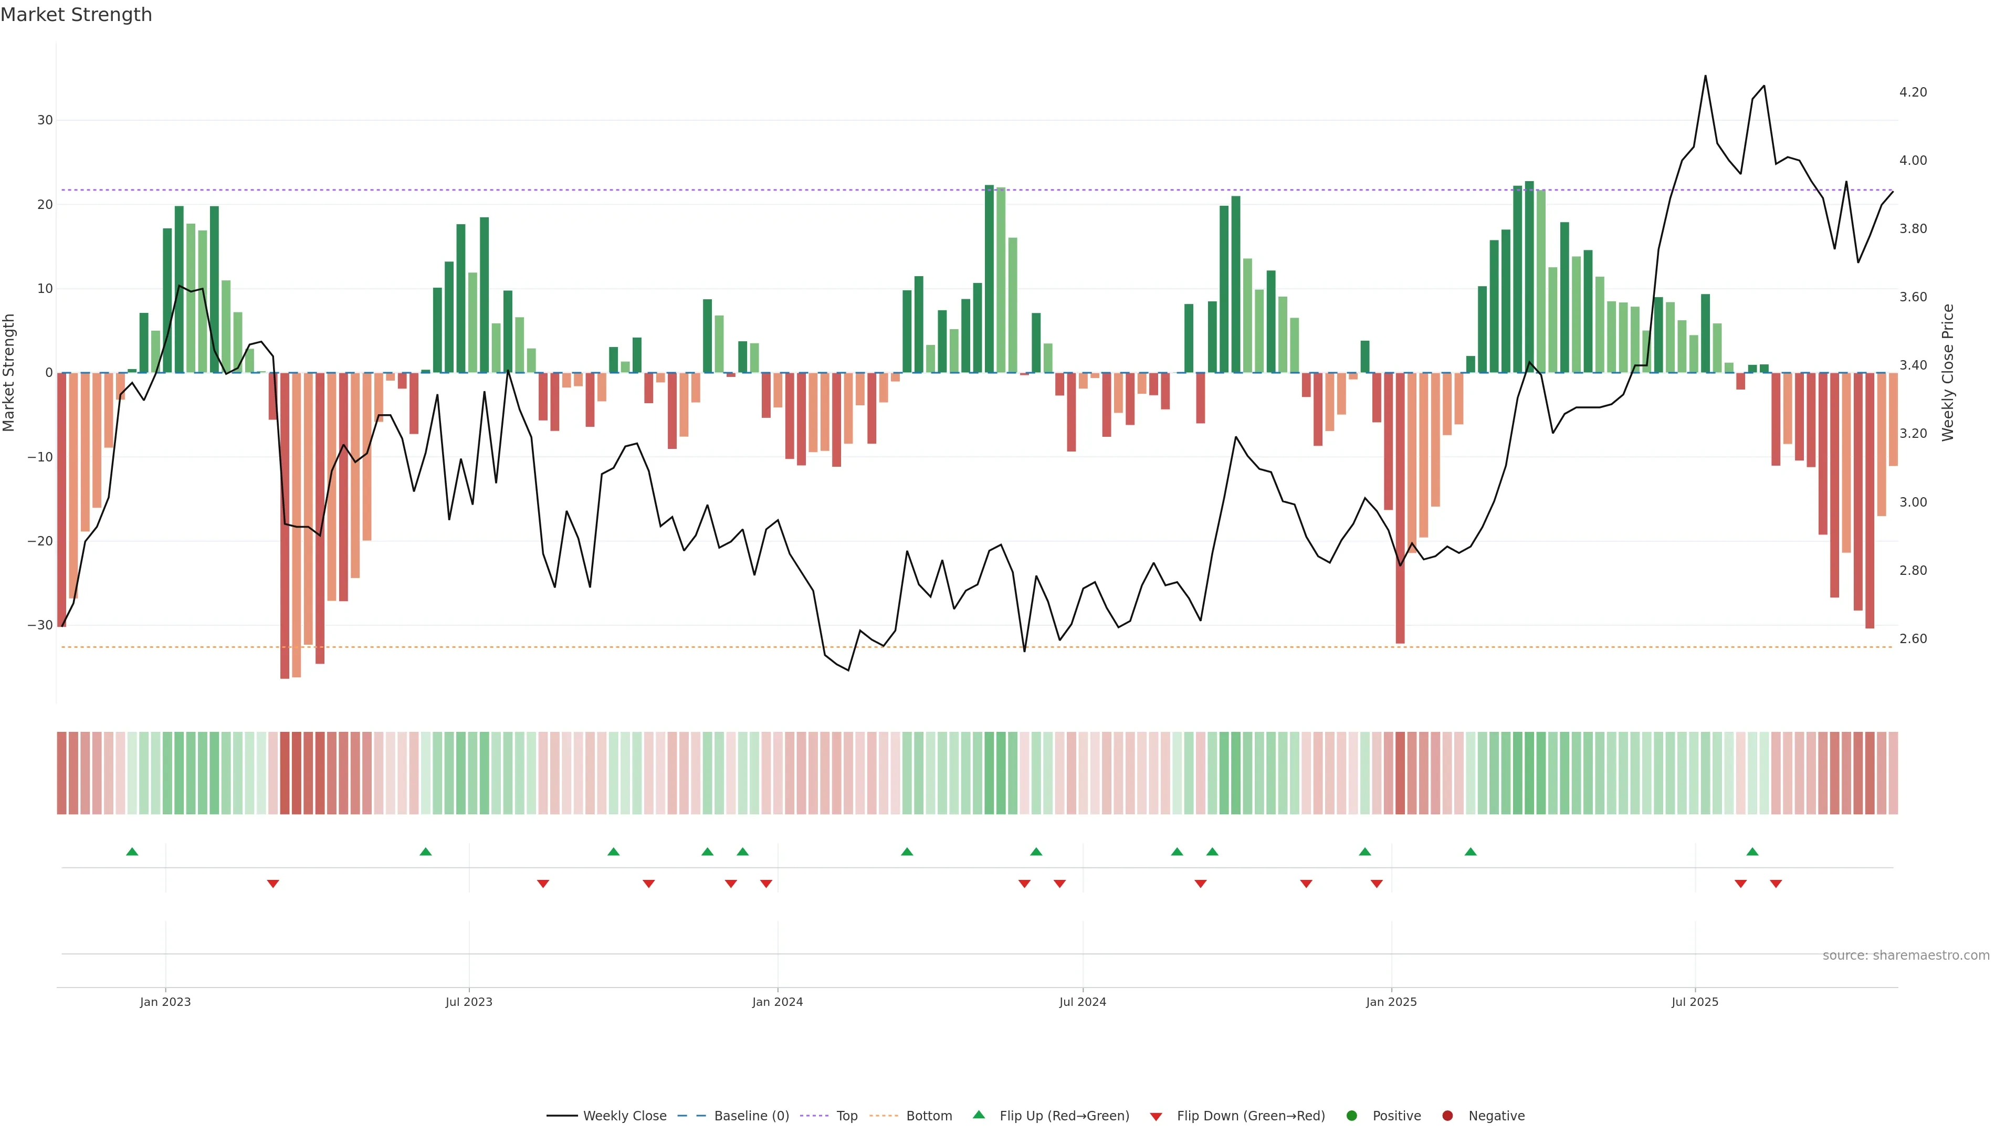2016x1134 pixels.
Task: Click the Bottom legend line icon
Action: [884, 1116]
